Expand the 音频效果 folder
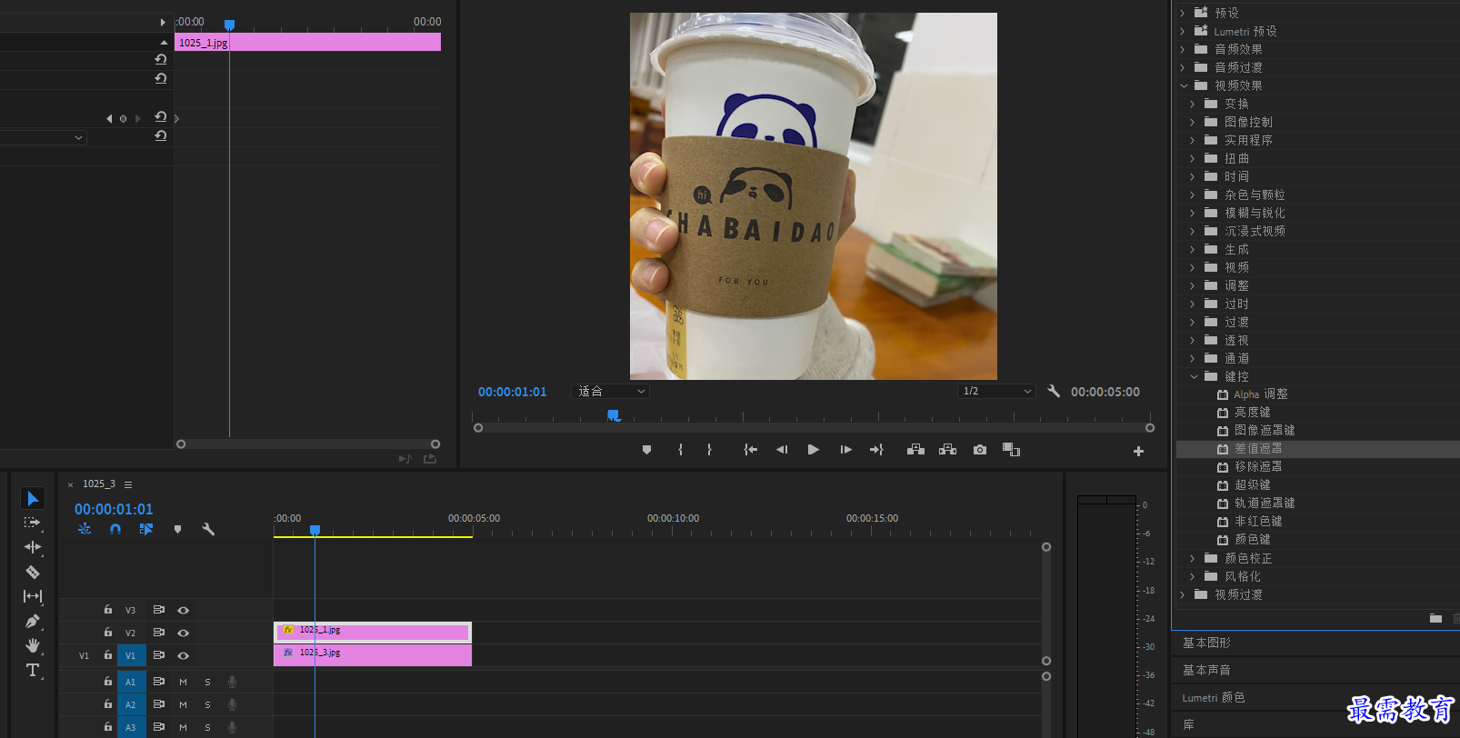Image resolution: width=1460 pixels, height=738 pixels. [1183, 49]
